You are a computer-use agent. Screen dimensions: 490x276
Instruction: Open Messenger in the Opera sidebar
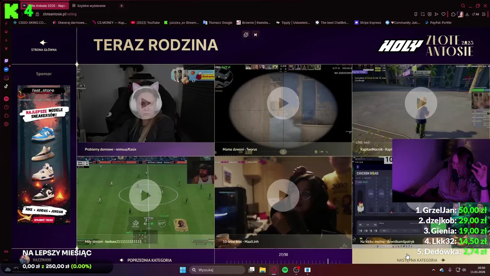[6, 69]
